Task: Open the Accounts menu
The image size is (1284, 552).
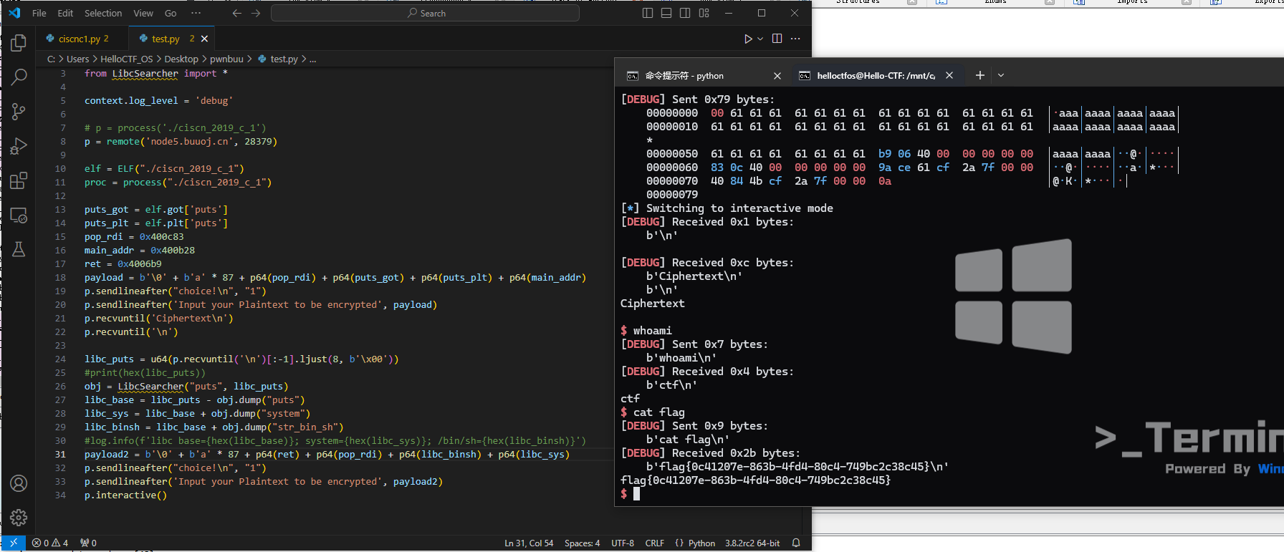Action: click(19, 483)
